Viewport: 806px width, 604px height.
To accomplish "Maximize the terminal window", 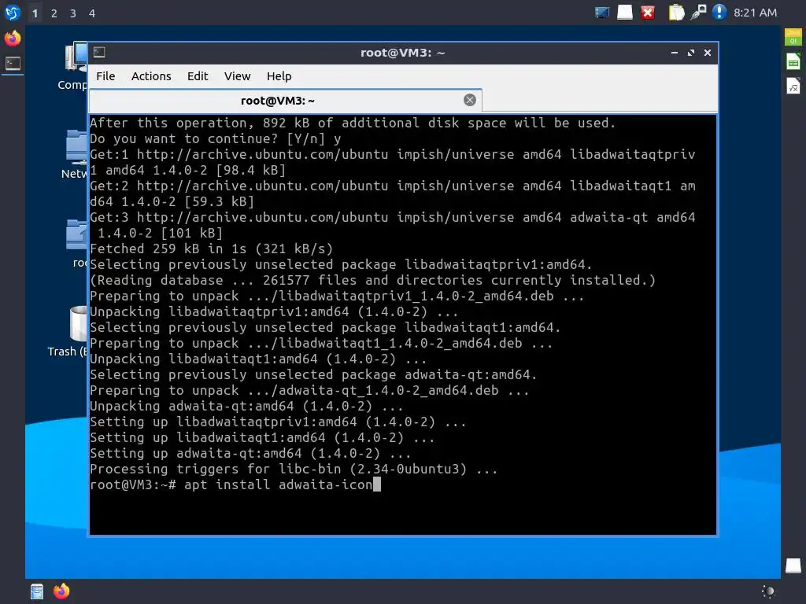I will [691, 53].
